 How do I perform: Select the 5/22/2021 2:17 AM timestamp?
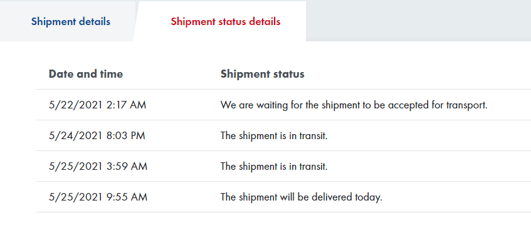pyautogui.click(x=98, y=105)
